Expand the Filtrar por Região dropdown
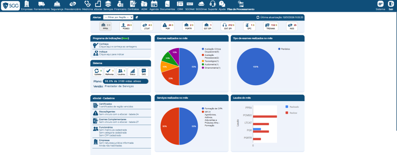The height and width of the screenshot is (155, 397). click(119, 17)
